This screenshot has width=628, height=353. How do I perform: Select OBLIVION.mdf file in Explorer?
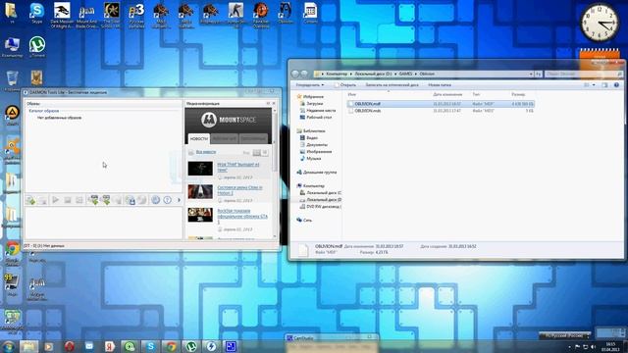441,104
